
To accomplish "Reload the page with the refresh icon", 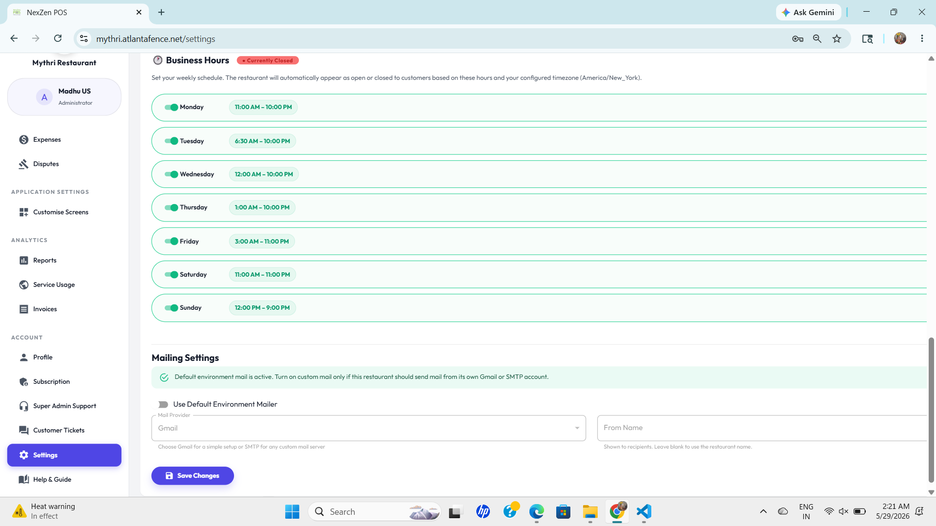I will coord(58,38).
